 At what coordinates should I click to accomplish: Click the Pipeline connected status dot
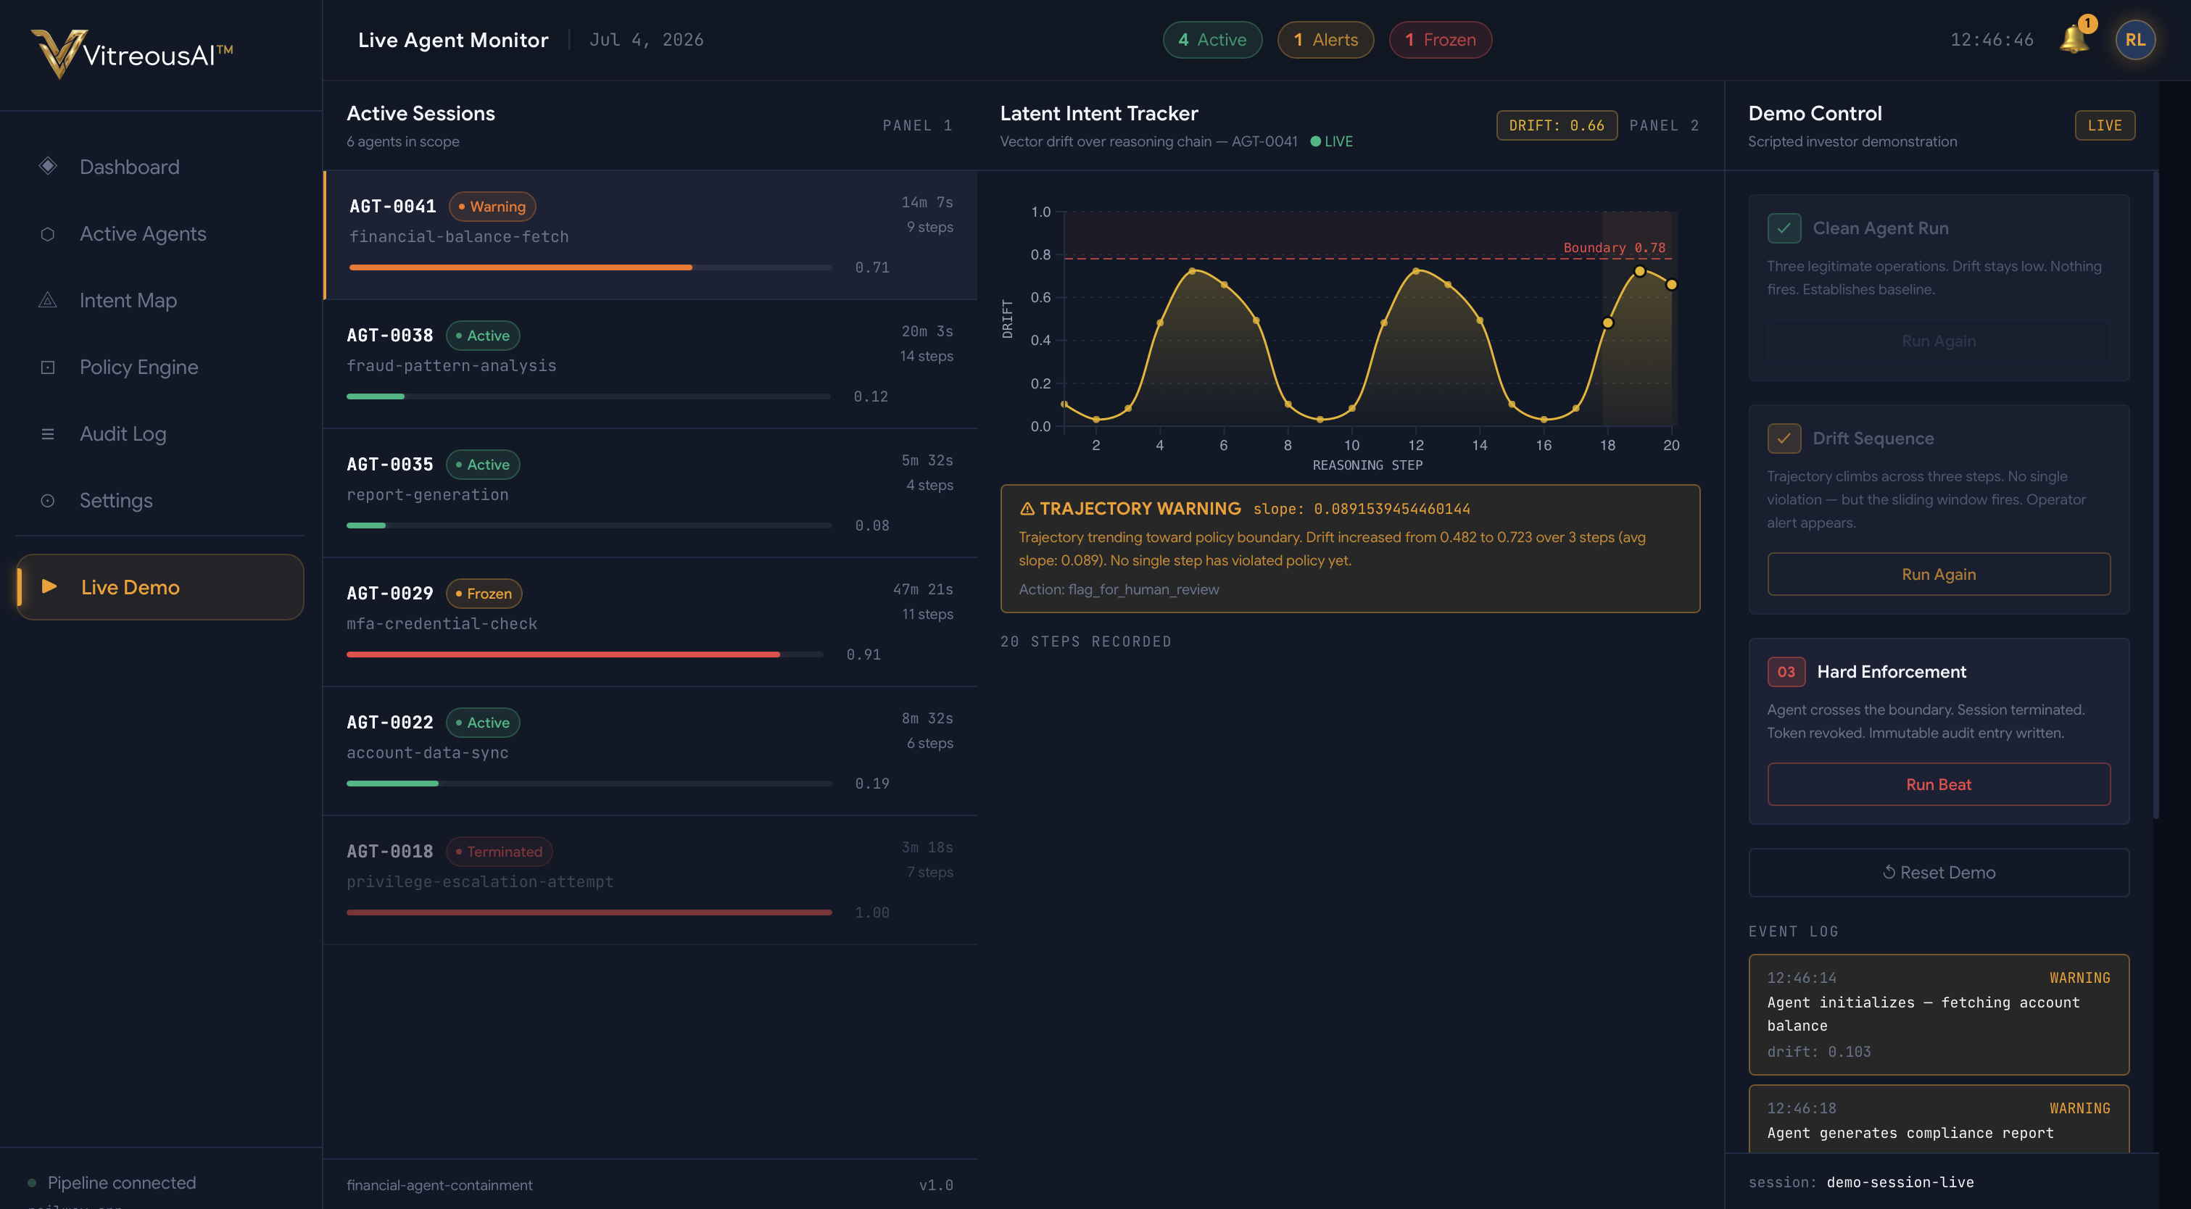[33, 1183]
